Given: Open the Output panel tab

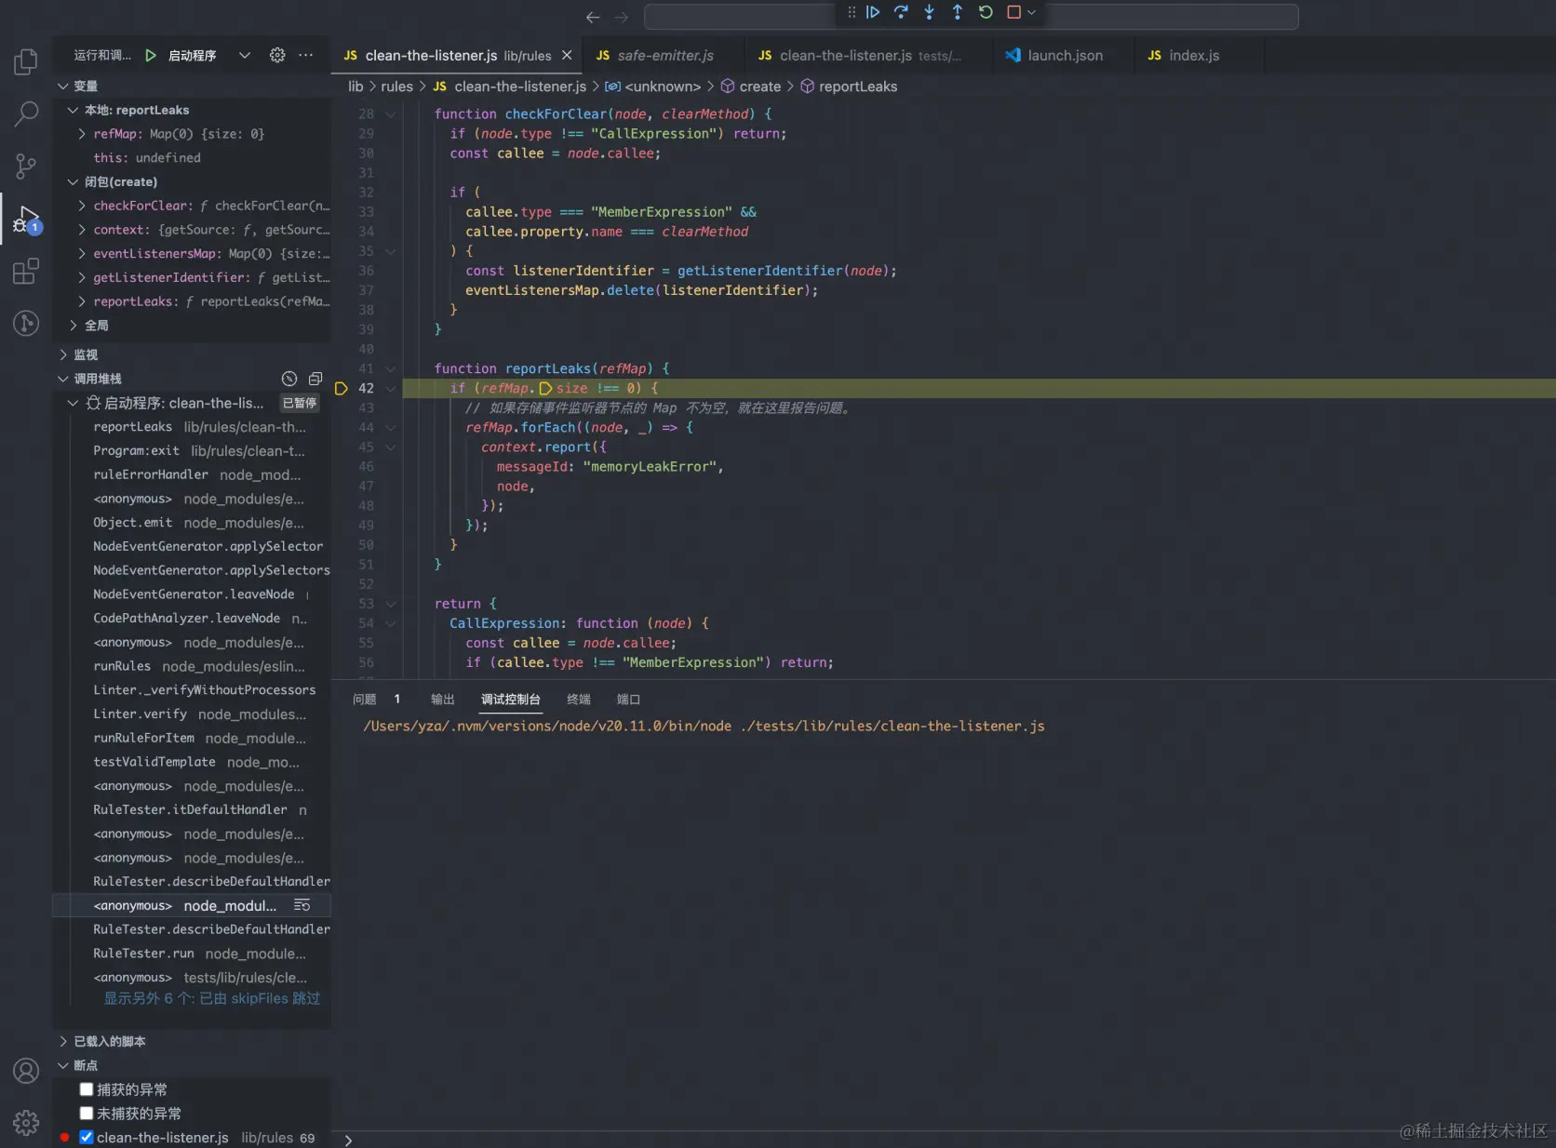Looking at the screenshot, I should click(x=443, y=700).
